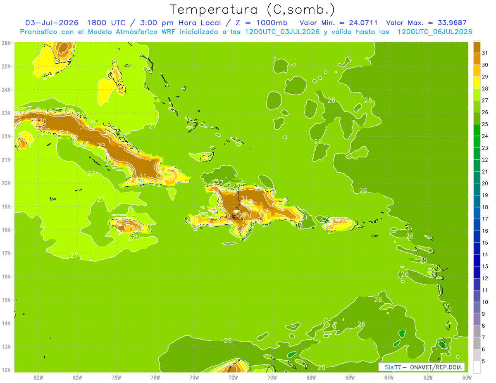The height and width of the screenshot is (383, 496).
Task: Click the "SisTT – ONAMET/REP.DOM." logo box
Action: tap(421, 367)
